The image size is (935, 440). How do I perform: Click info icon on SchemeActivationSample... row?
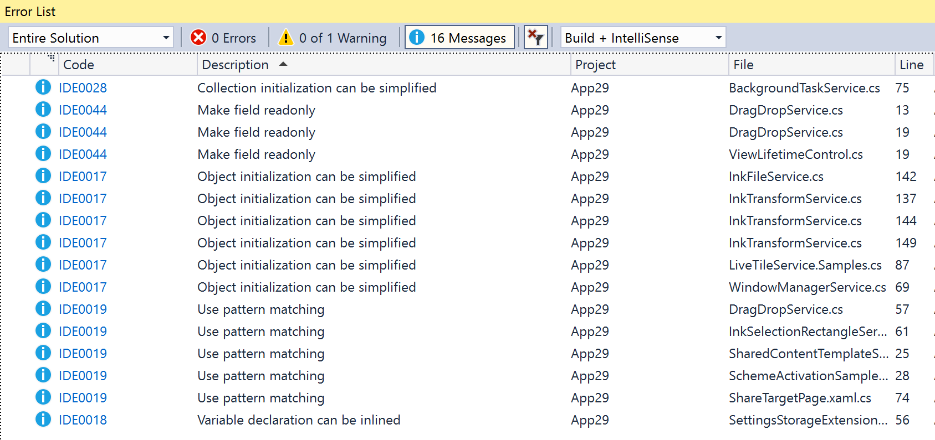(43, 375)
